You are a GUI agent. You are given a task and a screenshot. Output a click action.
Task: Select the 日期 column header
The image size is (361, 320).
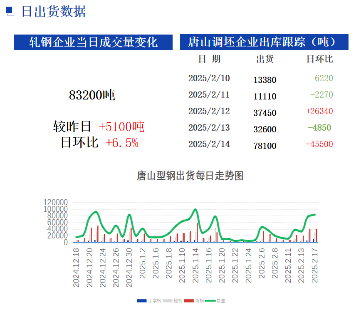pos(209,59)
